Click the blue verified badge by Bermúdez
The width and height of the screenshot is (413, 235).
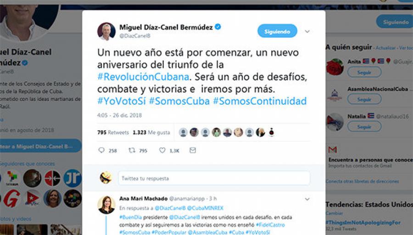pos(218,27)
